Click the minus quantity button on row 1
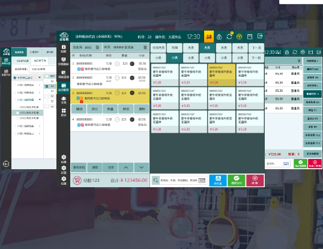This screenshot has height=249, width=323. [117, 64]
